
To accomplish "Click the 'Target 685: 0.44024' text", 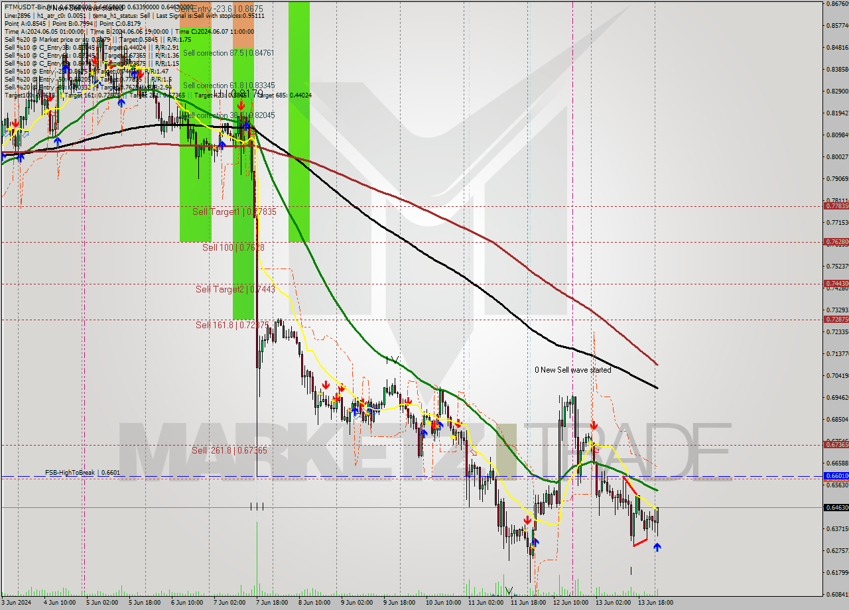I will (284, 95).
